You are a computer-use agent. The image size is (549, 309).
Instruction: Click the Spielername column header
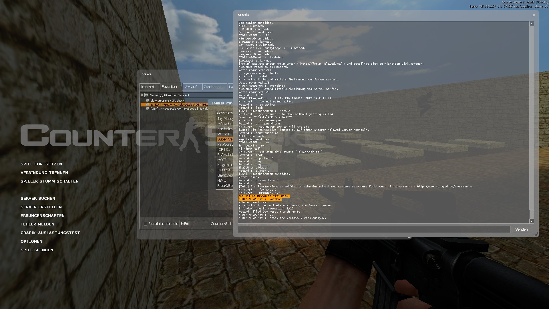[225, 113]
